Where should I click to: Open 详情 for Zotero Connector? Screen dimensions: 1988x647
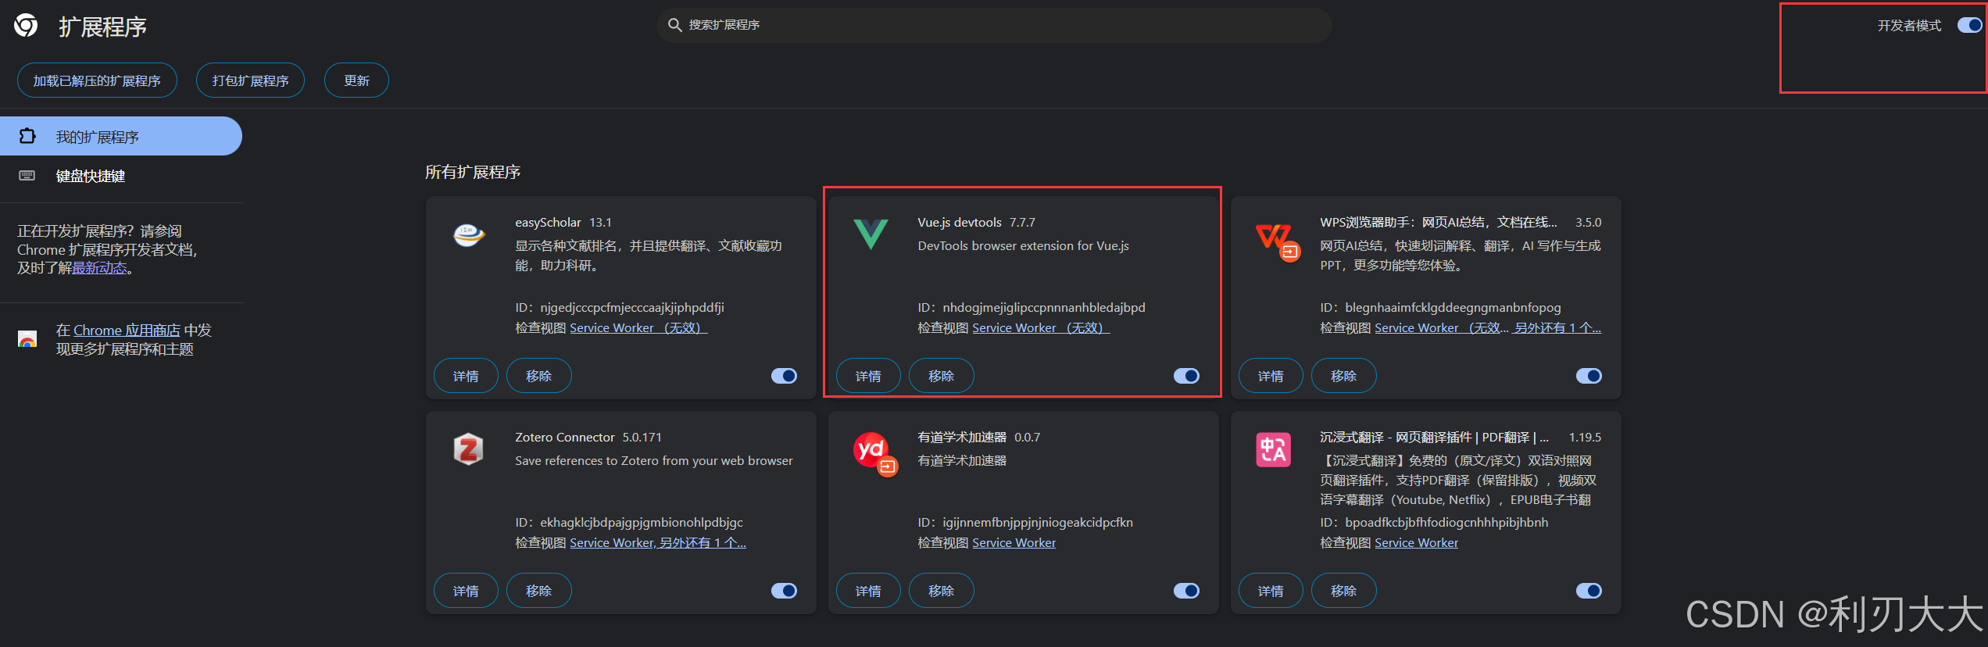point(466,591)
